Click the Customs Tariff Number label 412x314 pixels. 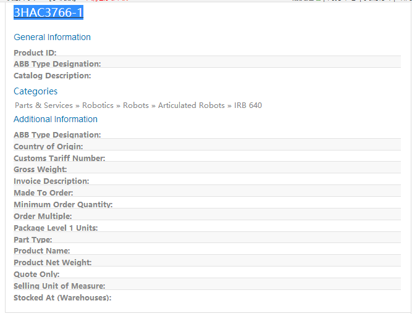pos(59,158)
